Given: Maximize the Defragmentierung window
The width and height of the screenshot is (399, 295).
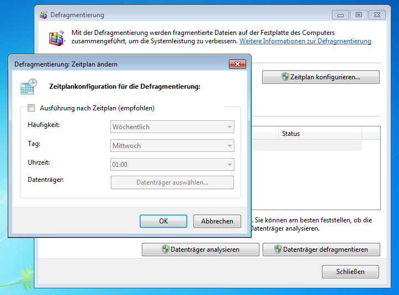Looking at the screenshot, I should (x=359, y=15).
